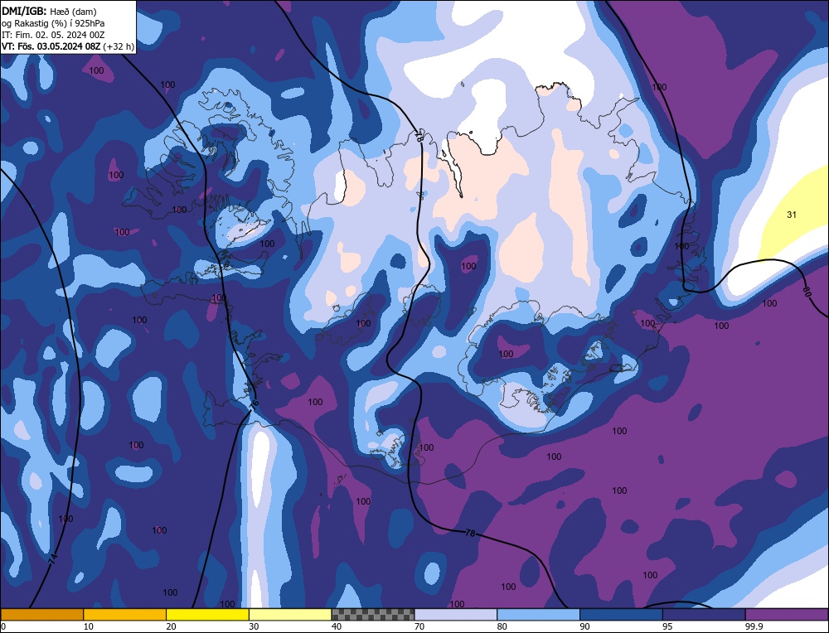The width and height of the screenshot is (829, 633).
Task: Click the 'IT: Fim. 02. 05. 2024 00Z' line
Action: (53, 35)
